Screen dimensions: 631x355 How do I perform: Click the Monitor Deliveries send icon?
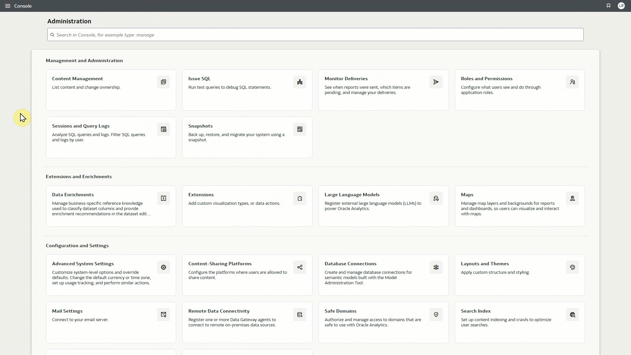(435, 82)
